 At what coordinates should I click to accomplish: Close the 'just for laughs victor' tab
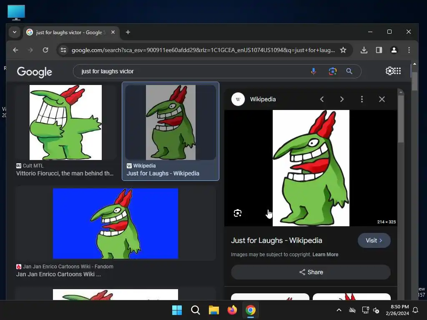(x=113, y=32)
